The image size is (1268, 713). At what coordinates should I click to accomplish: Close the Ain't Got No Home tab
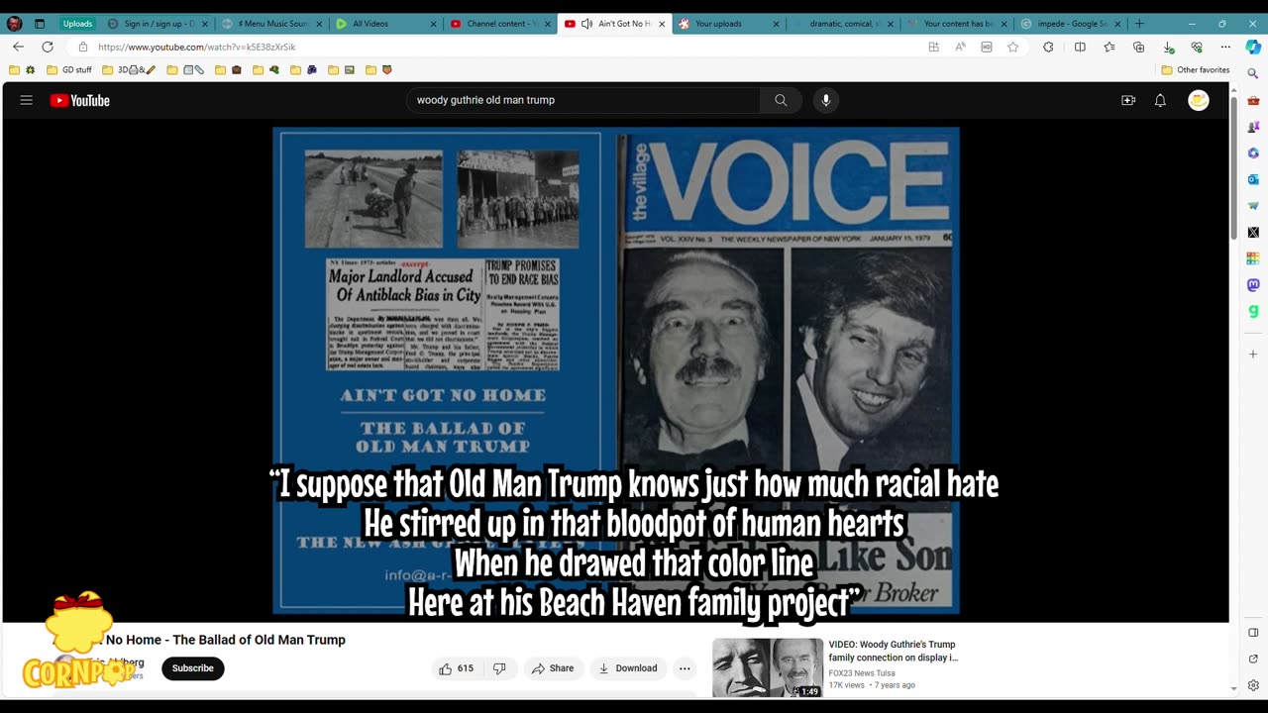click(x=662, y=24)
